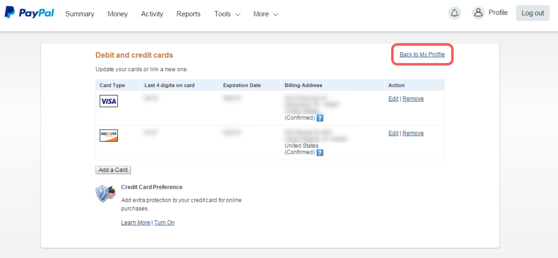Click the Credit Card Preference shield icon
The height and width of the screenshot is (258, 558).
(105, 193)
